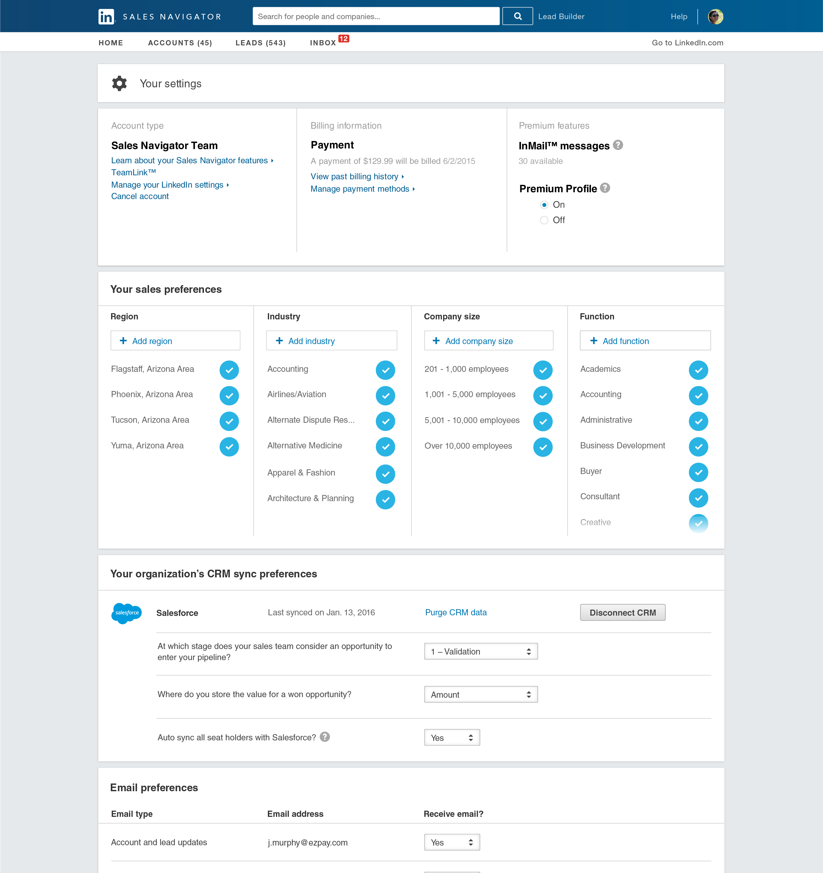Image resolution: width=823 pixels, height=873 pixels.
Task: Click Go to LinkedIn.com link
Action: pyautogui.click(x=687, y=43)
